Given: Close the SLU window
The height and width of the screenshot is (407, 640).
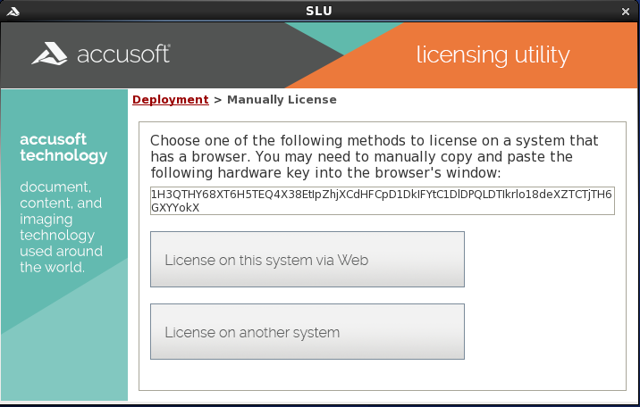Looking at the screenshot, I should pos(626,11).
